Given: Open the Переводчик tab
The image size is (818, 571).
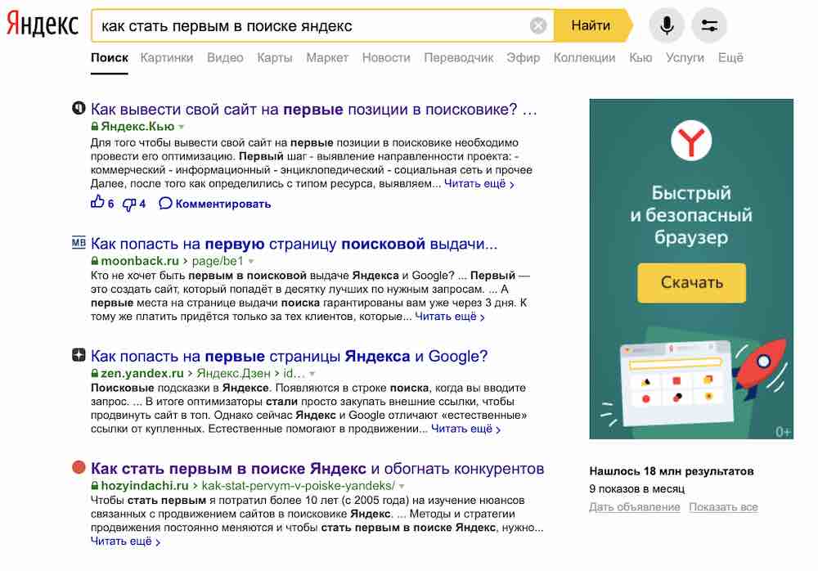Looking at the screenshot, I should point(459,57).
